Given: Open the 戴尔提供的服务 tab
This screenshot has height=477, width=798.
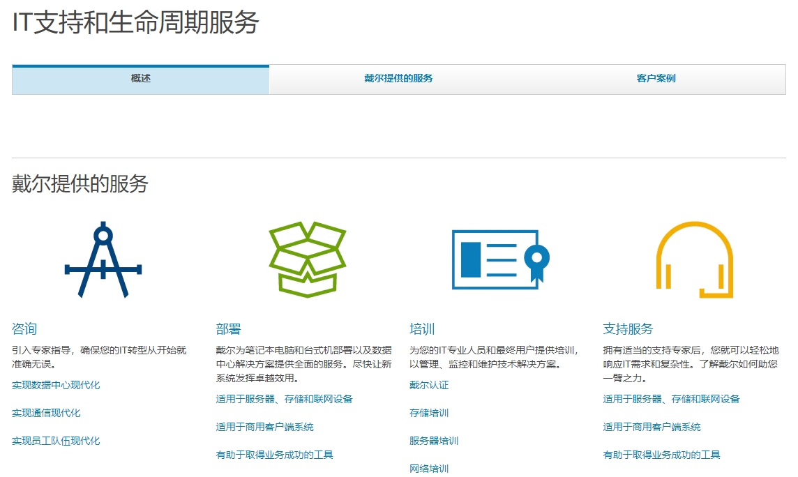Looking at the screenshot, I should pyautogui.click(x=398, y=79).
